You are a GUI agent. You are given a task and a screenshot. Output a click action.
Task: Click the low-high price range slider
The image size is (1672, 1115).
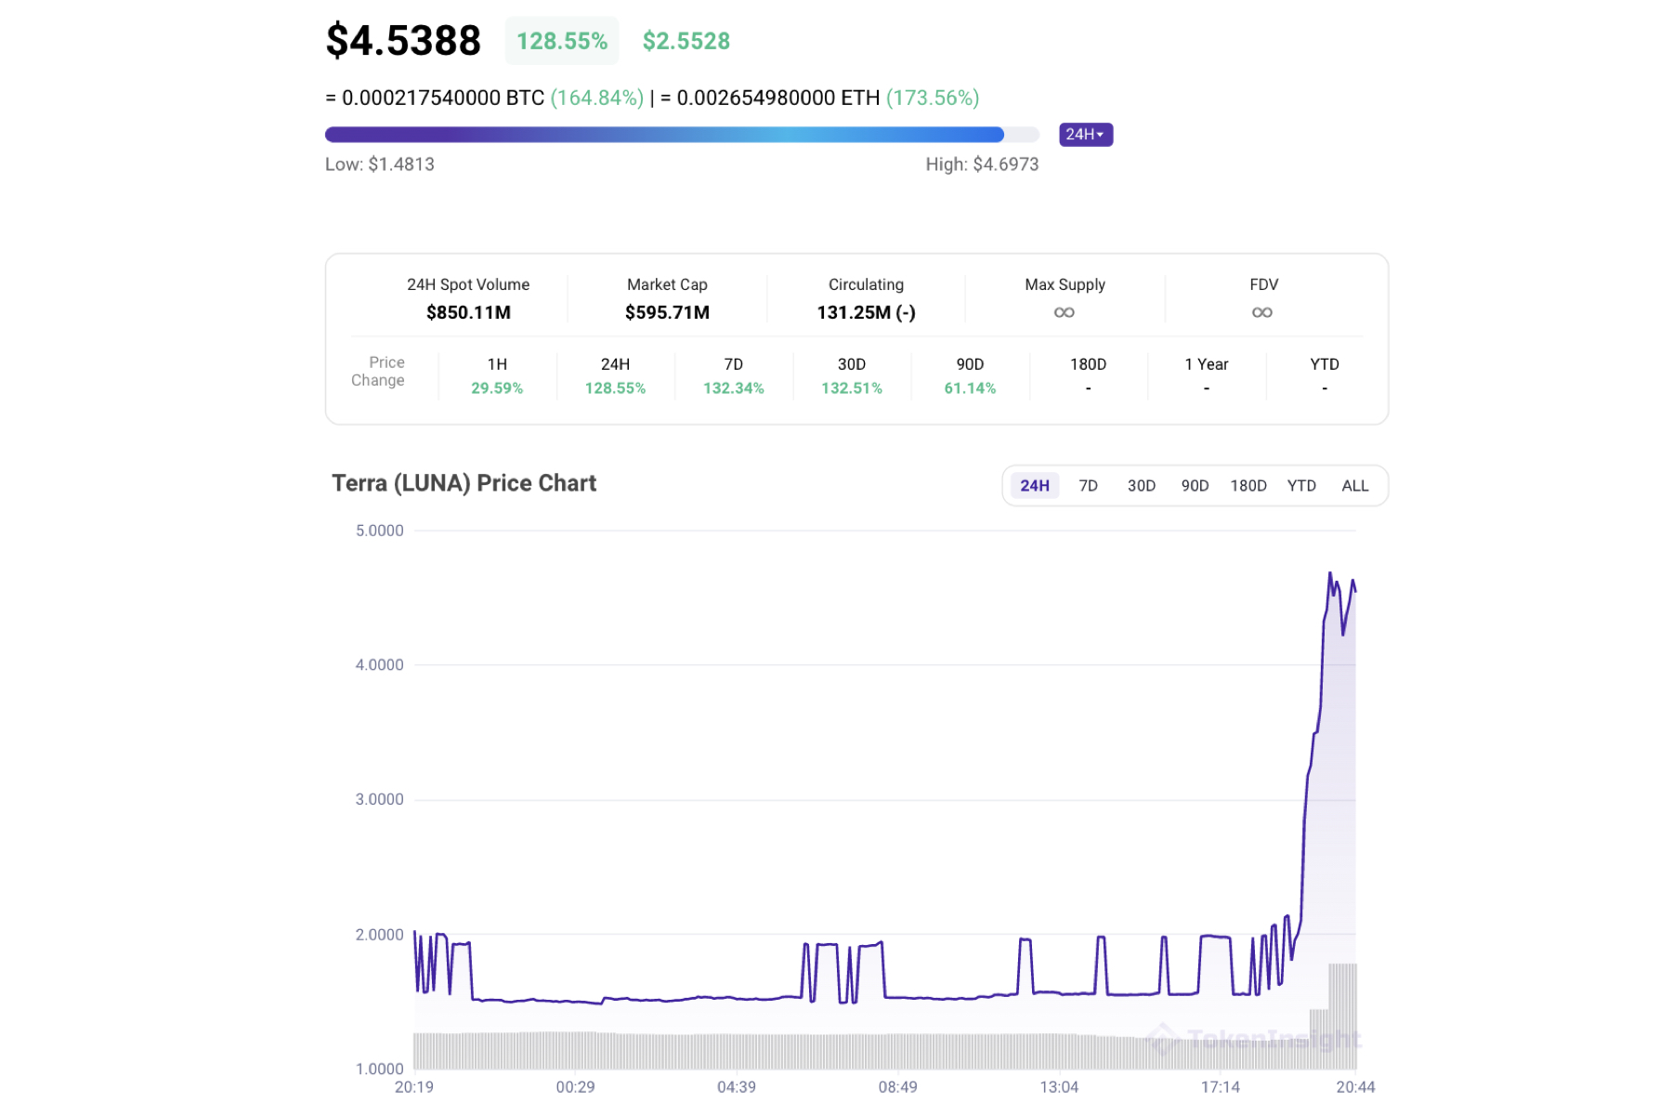click(681, 135)
